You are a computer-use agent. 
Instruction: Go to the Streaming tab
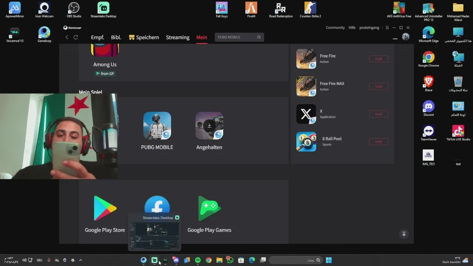(x=177, y=37)
